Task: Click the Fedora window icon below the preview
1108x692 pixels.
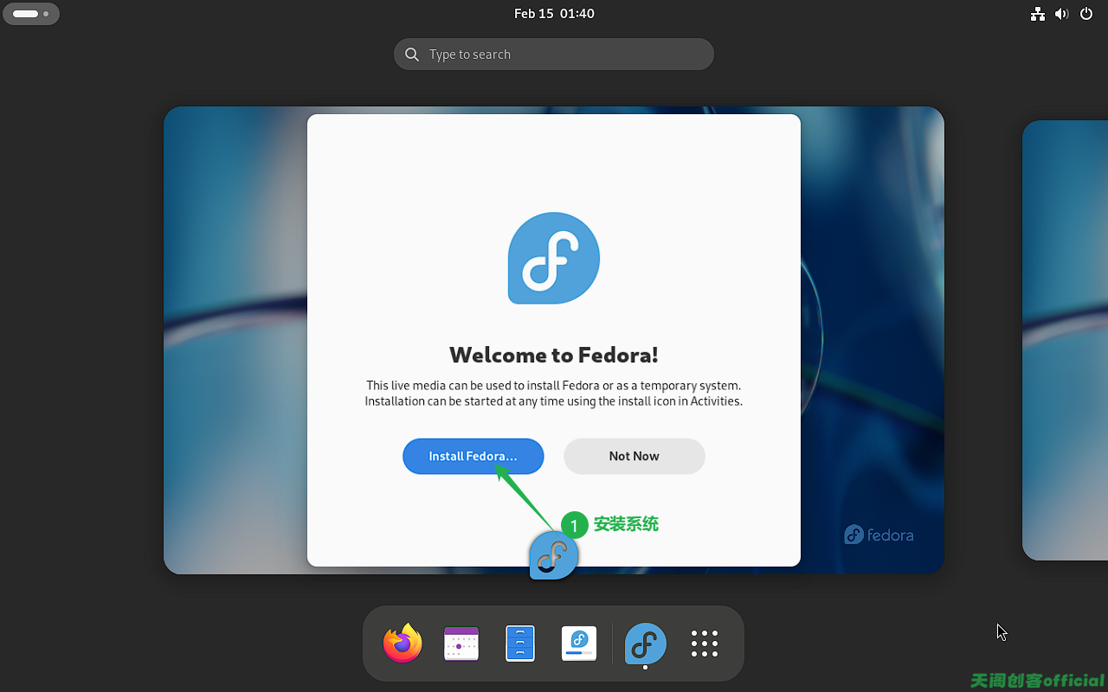Action: [x=554, y=555]
